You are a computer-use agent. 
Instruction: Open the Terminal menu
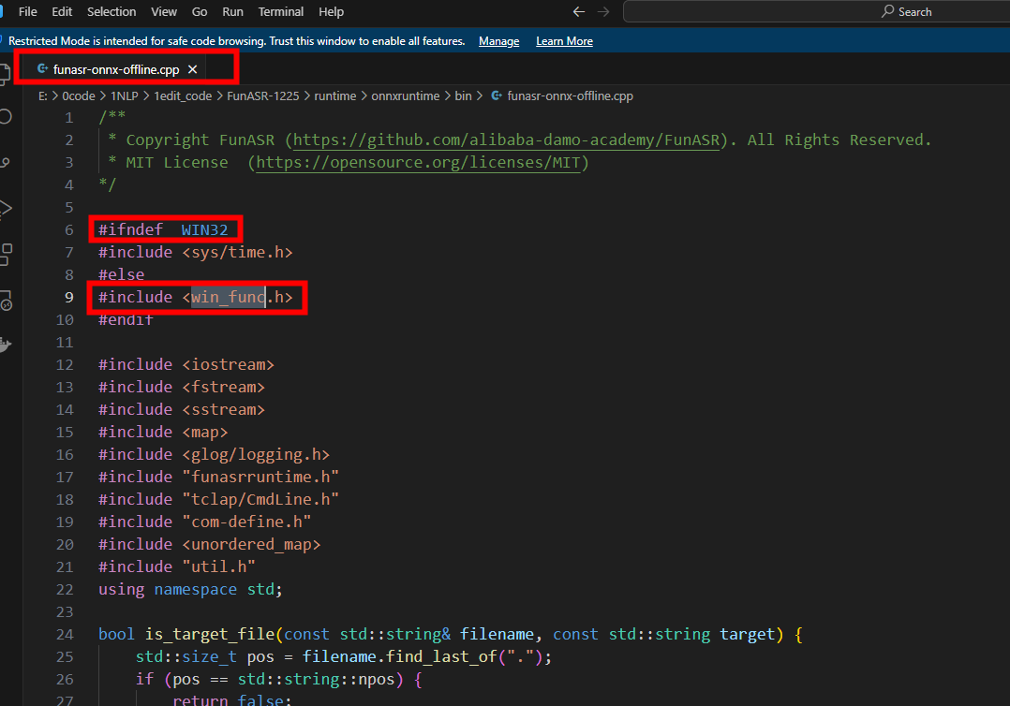[x=281, y=11]
